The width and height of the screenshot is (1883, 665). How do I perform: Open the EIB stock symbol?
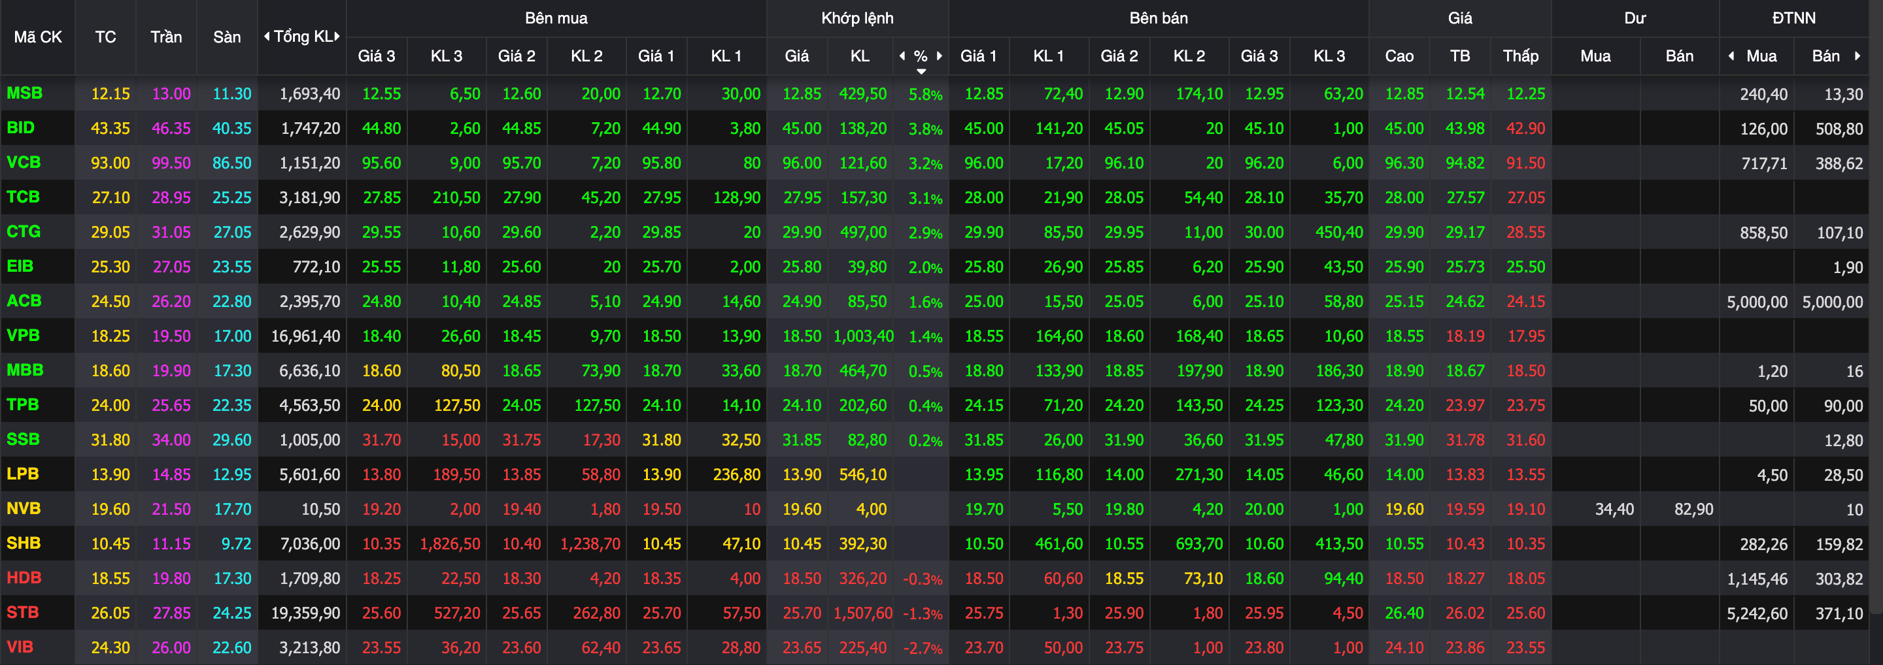[x=20, y=266]
